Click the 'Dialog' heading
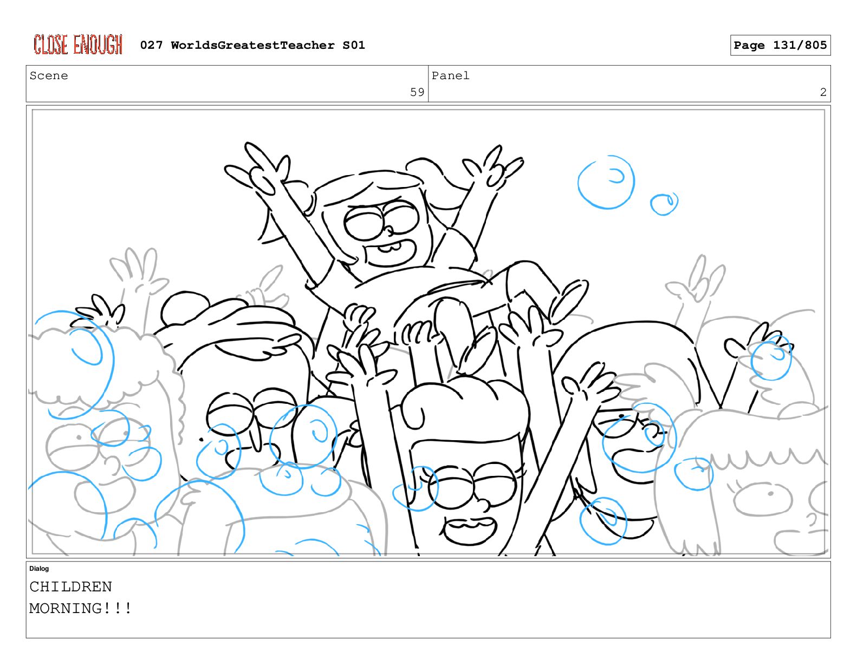This screenshot has width=857, height=664. (39, 569)
